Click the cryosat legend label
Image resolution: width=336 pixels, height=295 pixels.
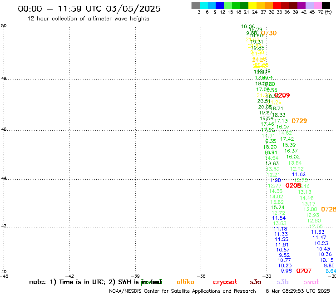coord(225,282)
